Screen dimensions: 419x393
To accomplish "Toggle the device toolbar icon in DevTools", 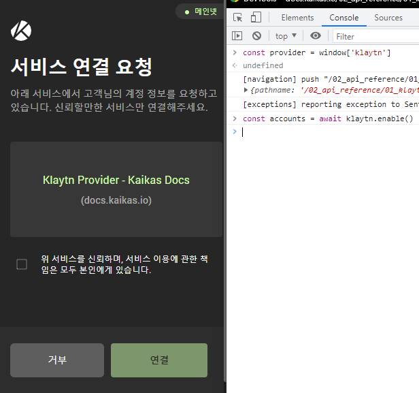I will pos(256,18).
